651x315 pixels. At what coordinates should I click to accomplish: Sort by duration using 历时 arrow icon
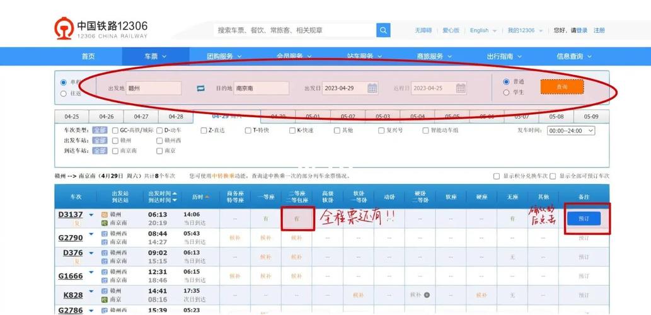pos(207,197)
